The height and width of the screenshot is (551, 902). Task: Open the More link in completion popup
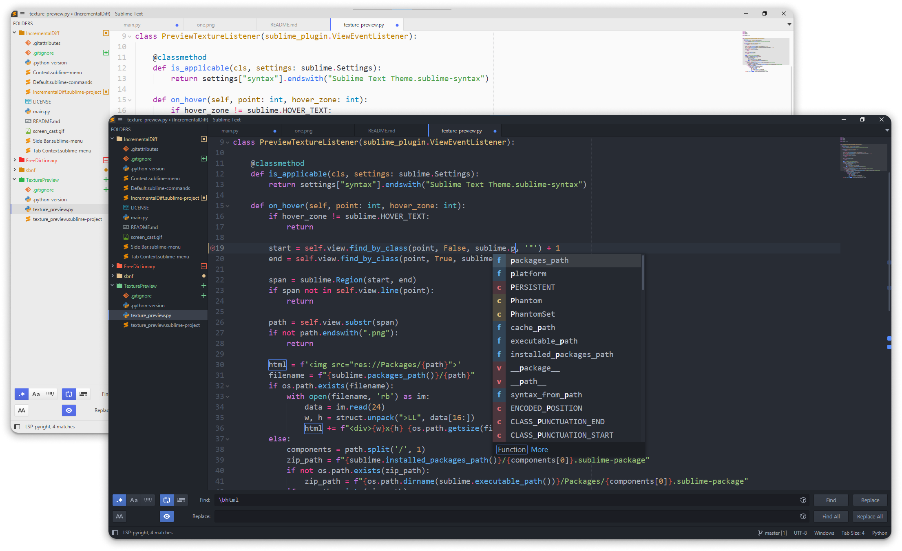point(539,450)
